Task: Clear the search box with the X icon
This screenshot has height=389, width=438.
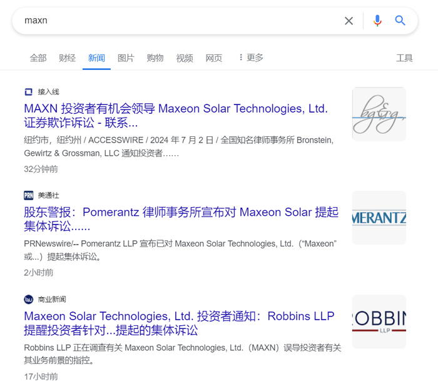Action: click(x=349, y=21)
